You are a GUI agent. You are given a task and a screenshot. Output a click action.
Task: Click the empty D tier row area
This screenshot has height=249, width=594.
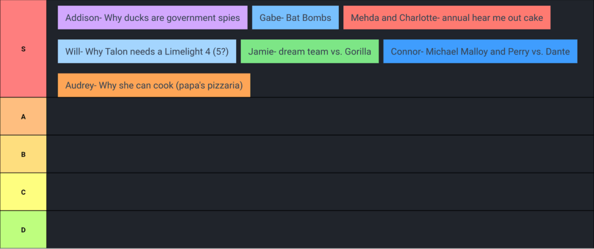click(x=319, y=229)
